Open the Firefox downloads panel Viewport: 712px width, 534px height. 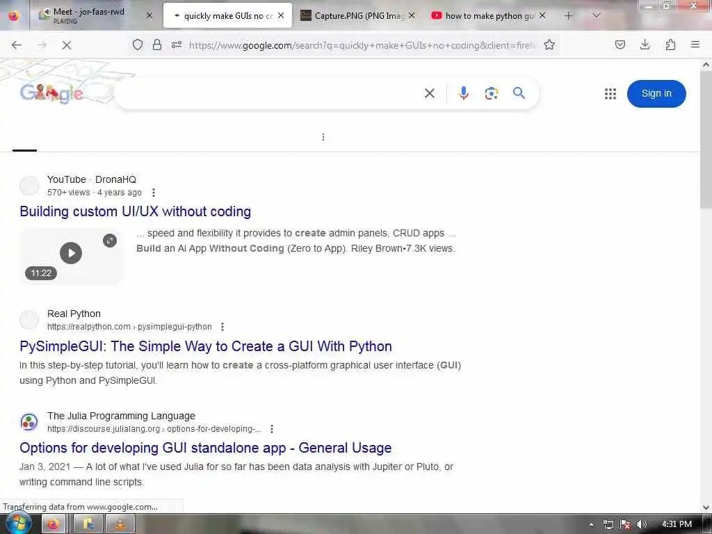645,44
